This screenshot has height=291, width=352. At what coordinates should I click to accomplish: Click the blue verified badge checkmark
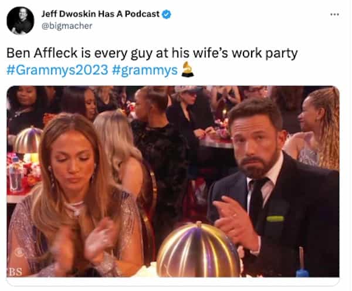pyautogui.click(x=167, y=14)
